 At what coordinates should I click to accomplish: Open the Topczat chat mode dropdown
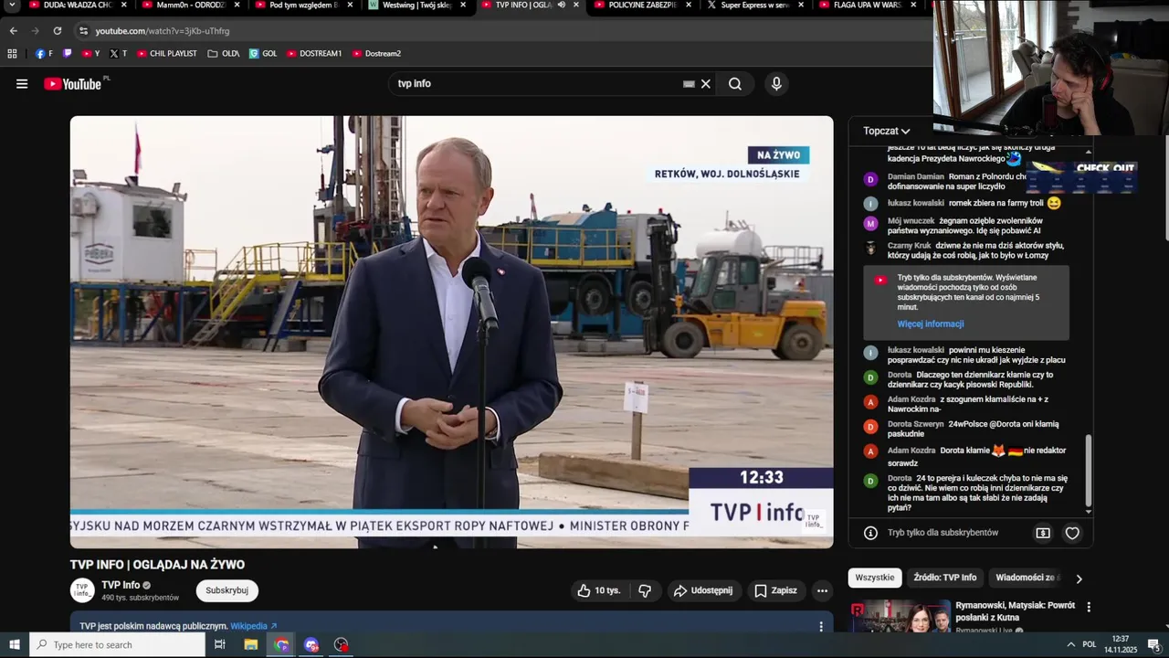click(x=887, y=131)
